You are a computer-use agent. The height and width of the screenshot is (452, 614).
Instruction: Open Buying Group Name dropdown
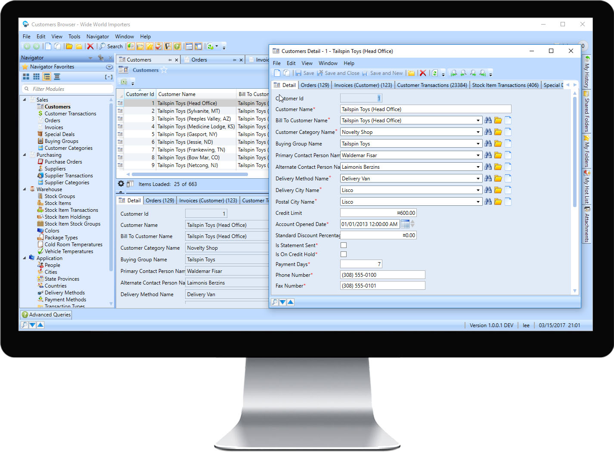pos(478,144)
